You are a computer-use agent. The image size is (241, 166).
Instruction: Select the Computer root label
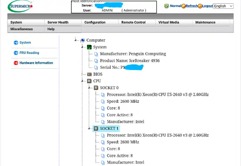[x=96, y=40]
